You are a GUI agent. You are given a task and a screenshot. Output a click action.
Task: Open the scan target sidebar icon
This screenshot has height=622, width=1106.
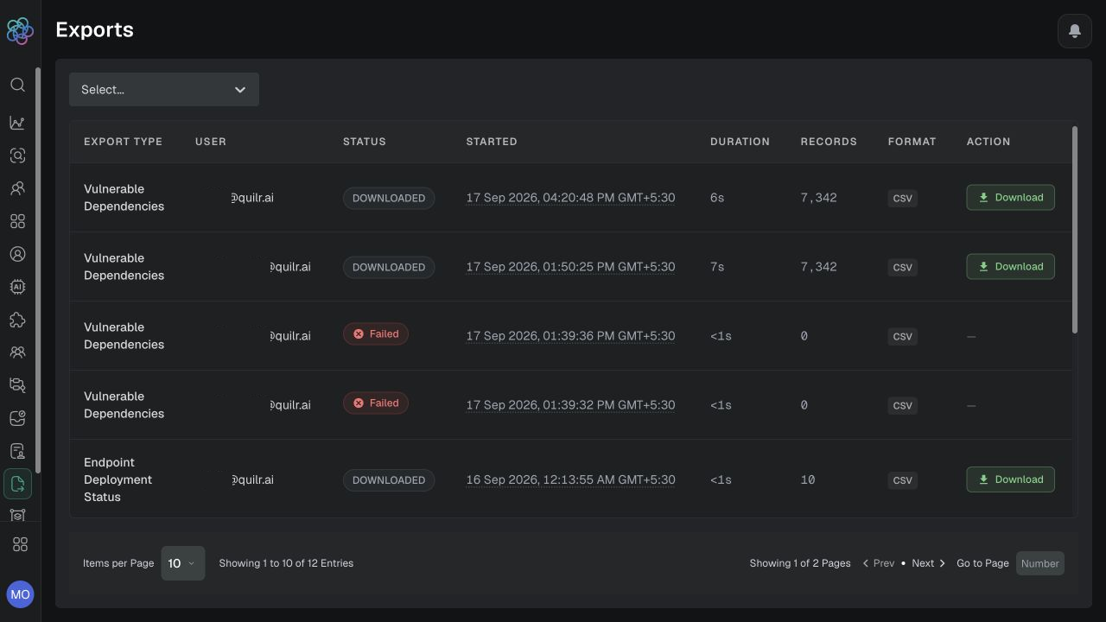pos(17,155)
